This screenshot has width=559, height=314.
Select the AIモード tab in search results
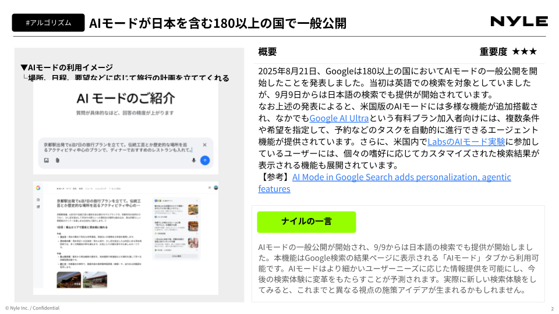61,189
